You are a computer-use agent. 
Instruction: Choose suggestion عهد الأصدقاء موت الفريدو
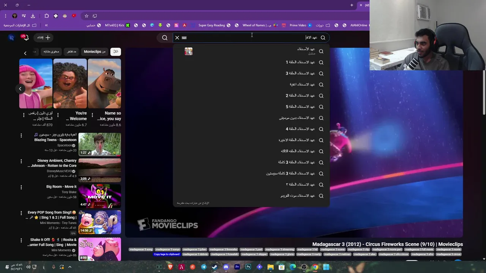(251, 196)
